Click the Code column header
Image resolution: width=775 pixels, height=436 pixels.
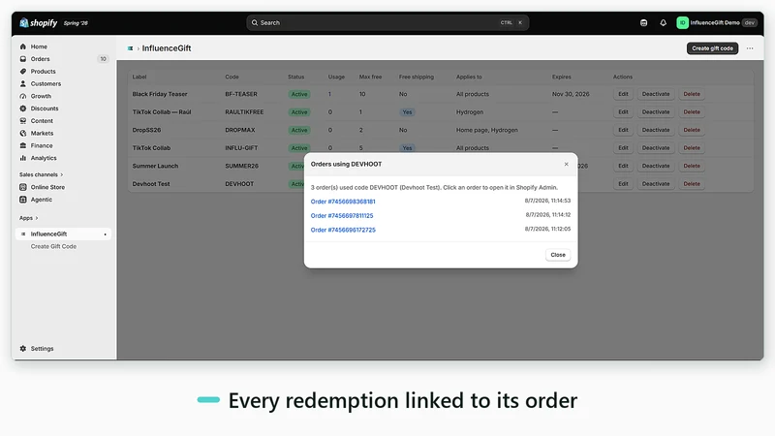[x=232, y=78]
